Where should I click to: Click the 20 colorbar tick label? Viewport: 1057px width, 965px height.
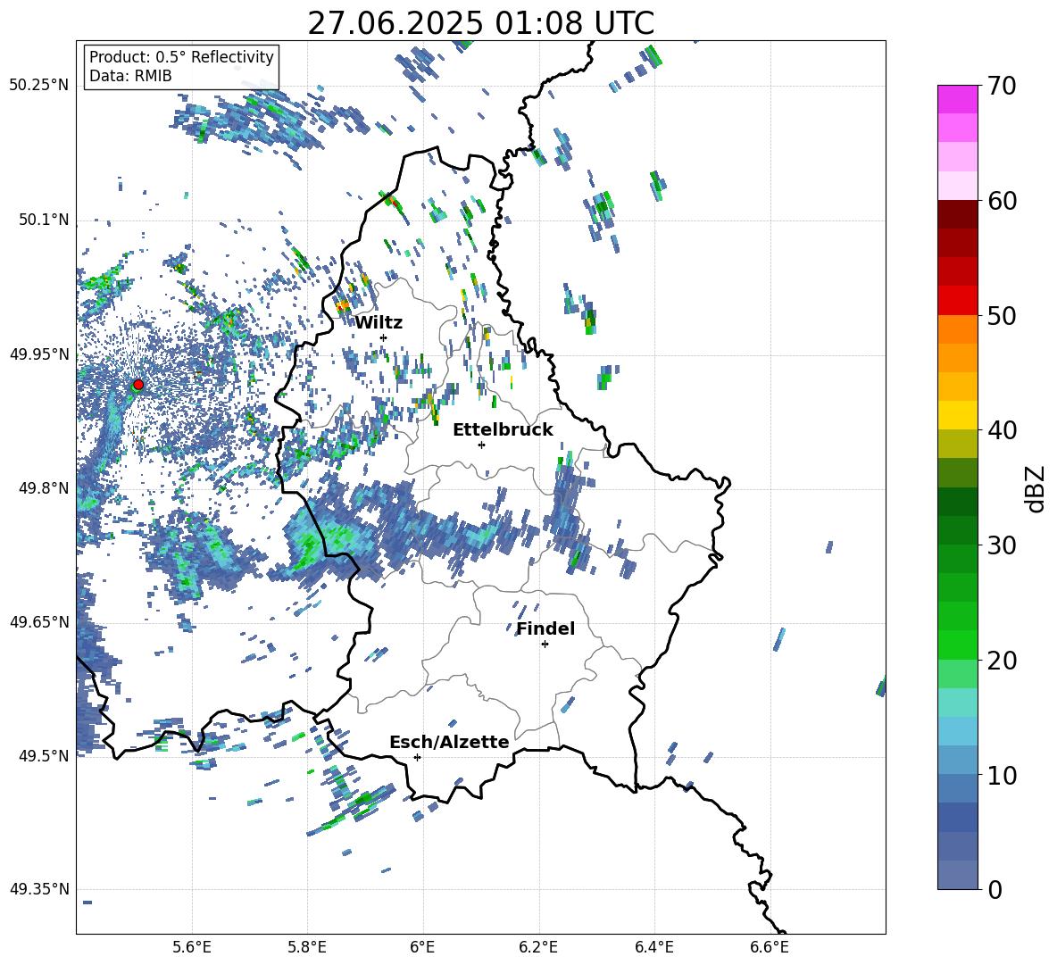click(x=1002, y=661)
